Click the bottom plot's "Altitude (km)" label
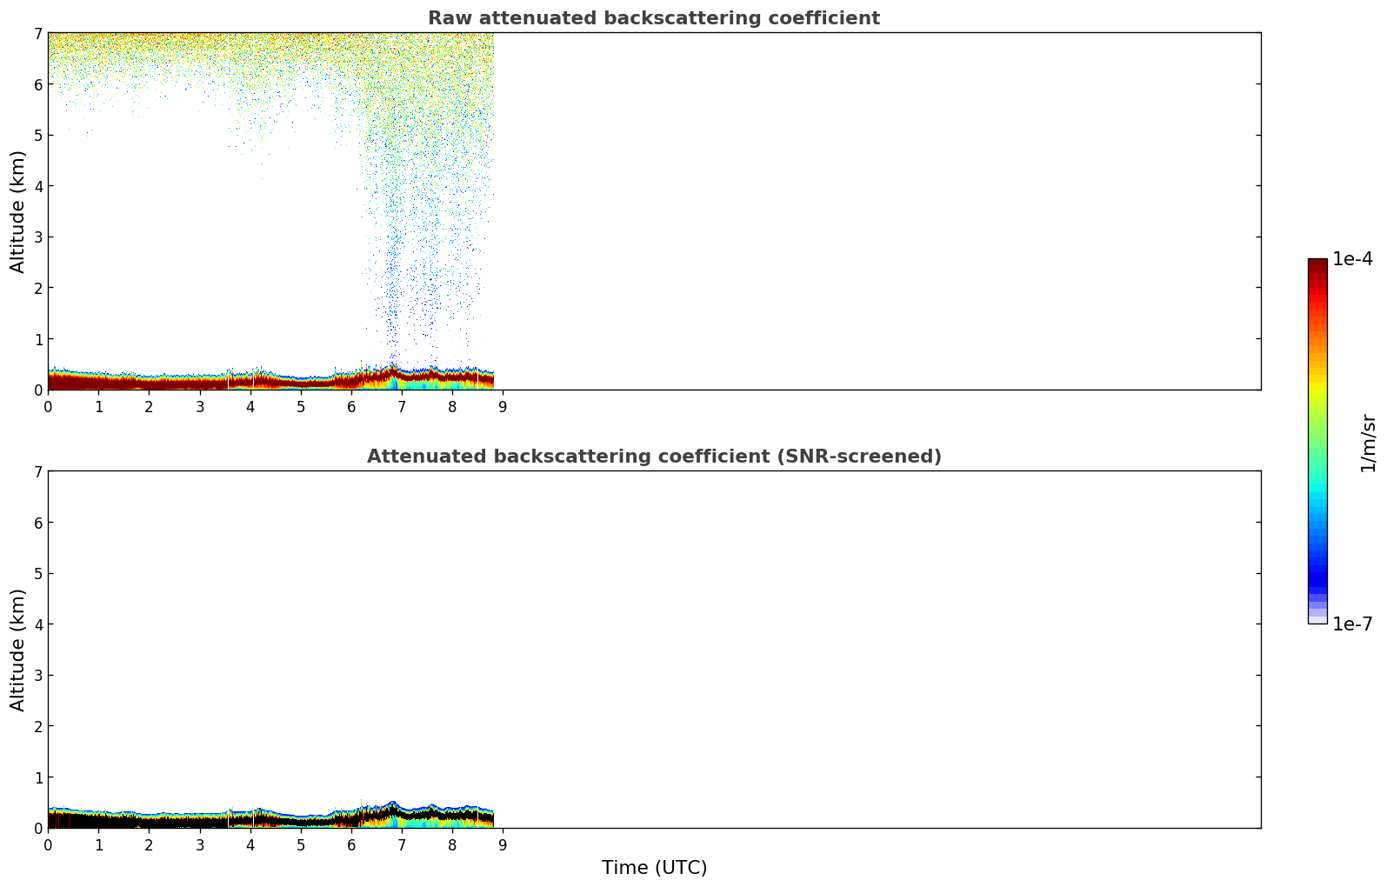The width and height of the screenshot is (1387, 887). click(x=18, y=650)
